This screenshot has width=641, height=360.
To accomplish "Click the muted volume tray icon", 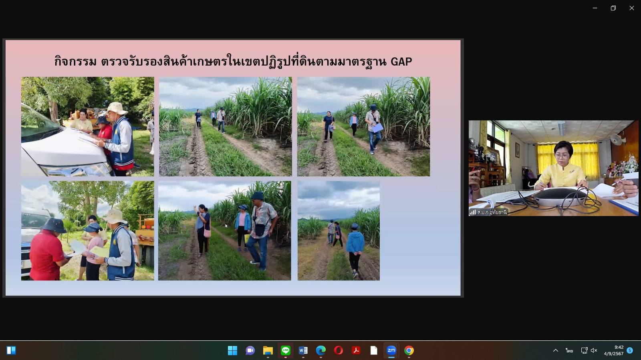I will (594, 350).
